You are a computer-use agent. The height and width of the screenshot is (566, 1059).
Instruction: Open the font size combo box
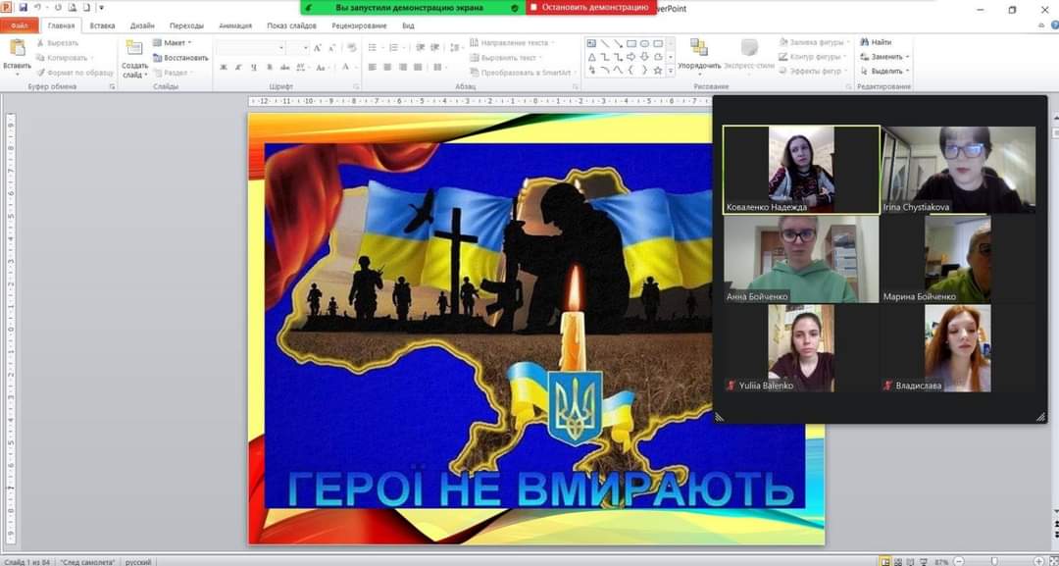click(297, 48)
